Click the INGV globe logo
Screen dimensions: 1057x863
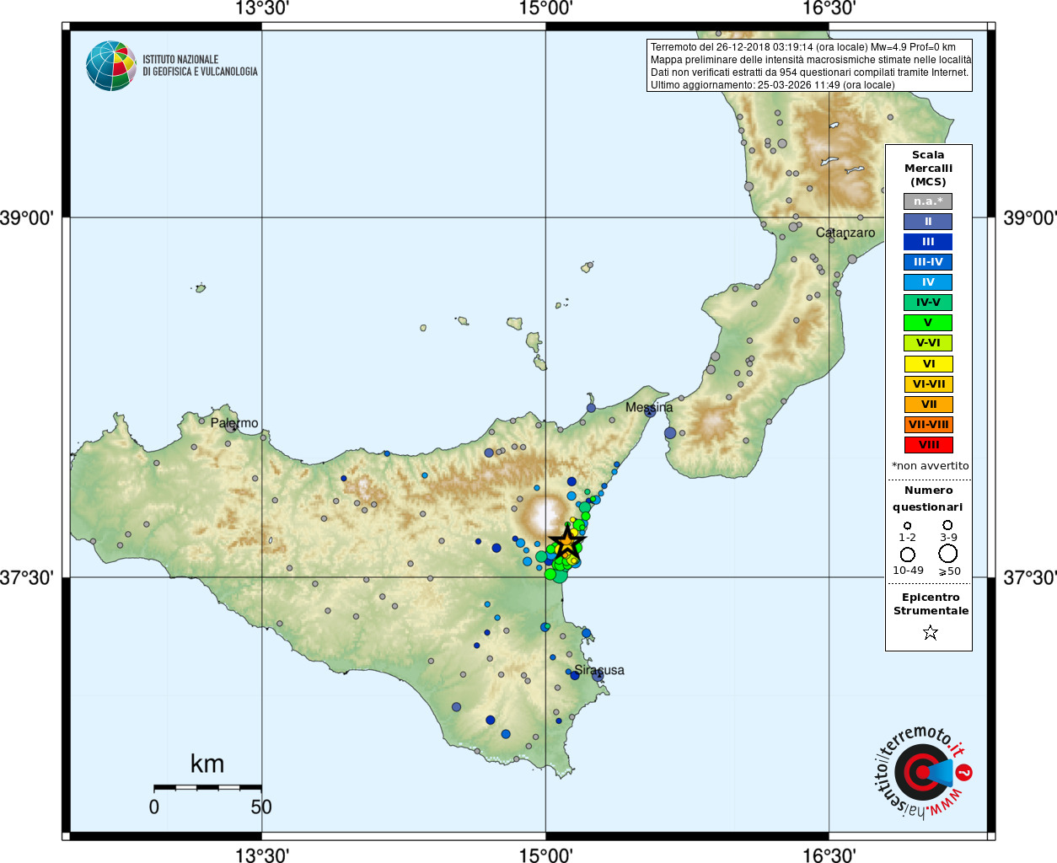click(111, 66)
